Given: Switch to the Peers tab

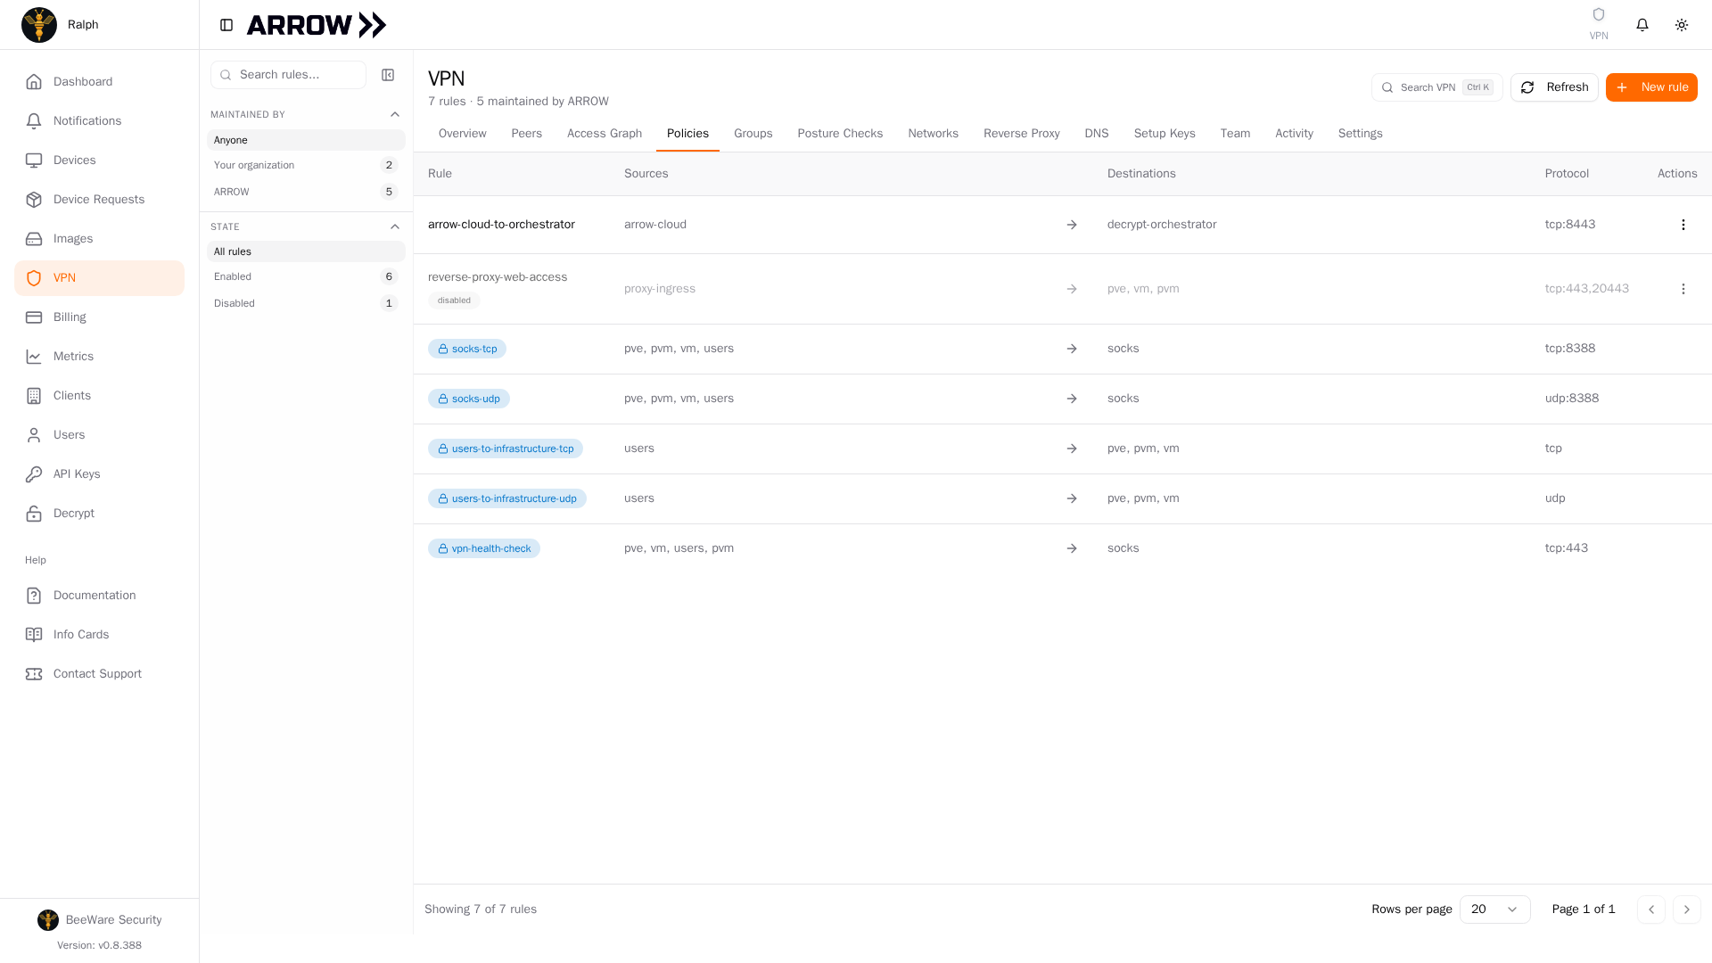Looking at the screenshot, I should [x=526, y=134].
